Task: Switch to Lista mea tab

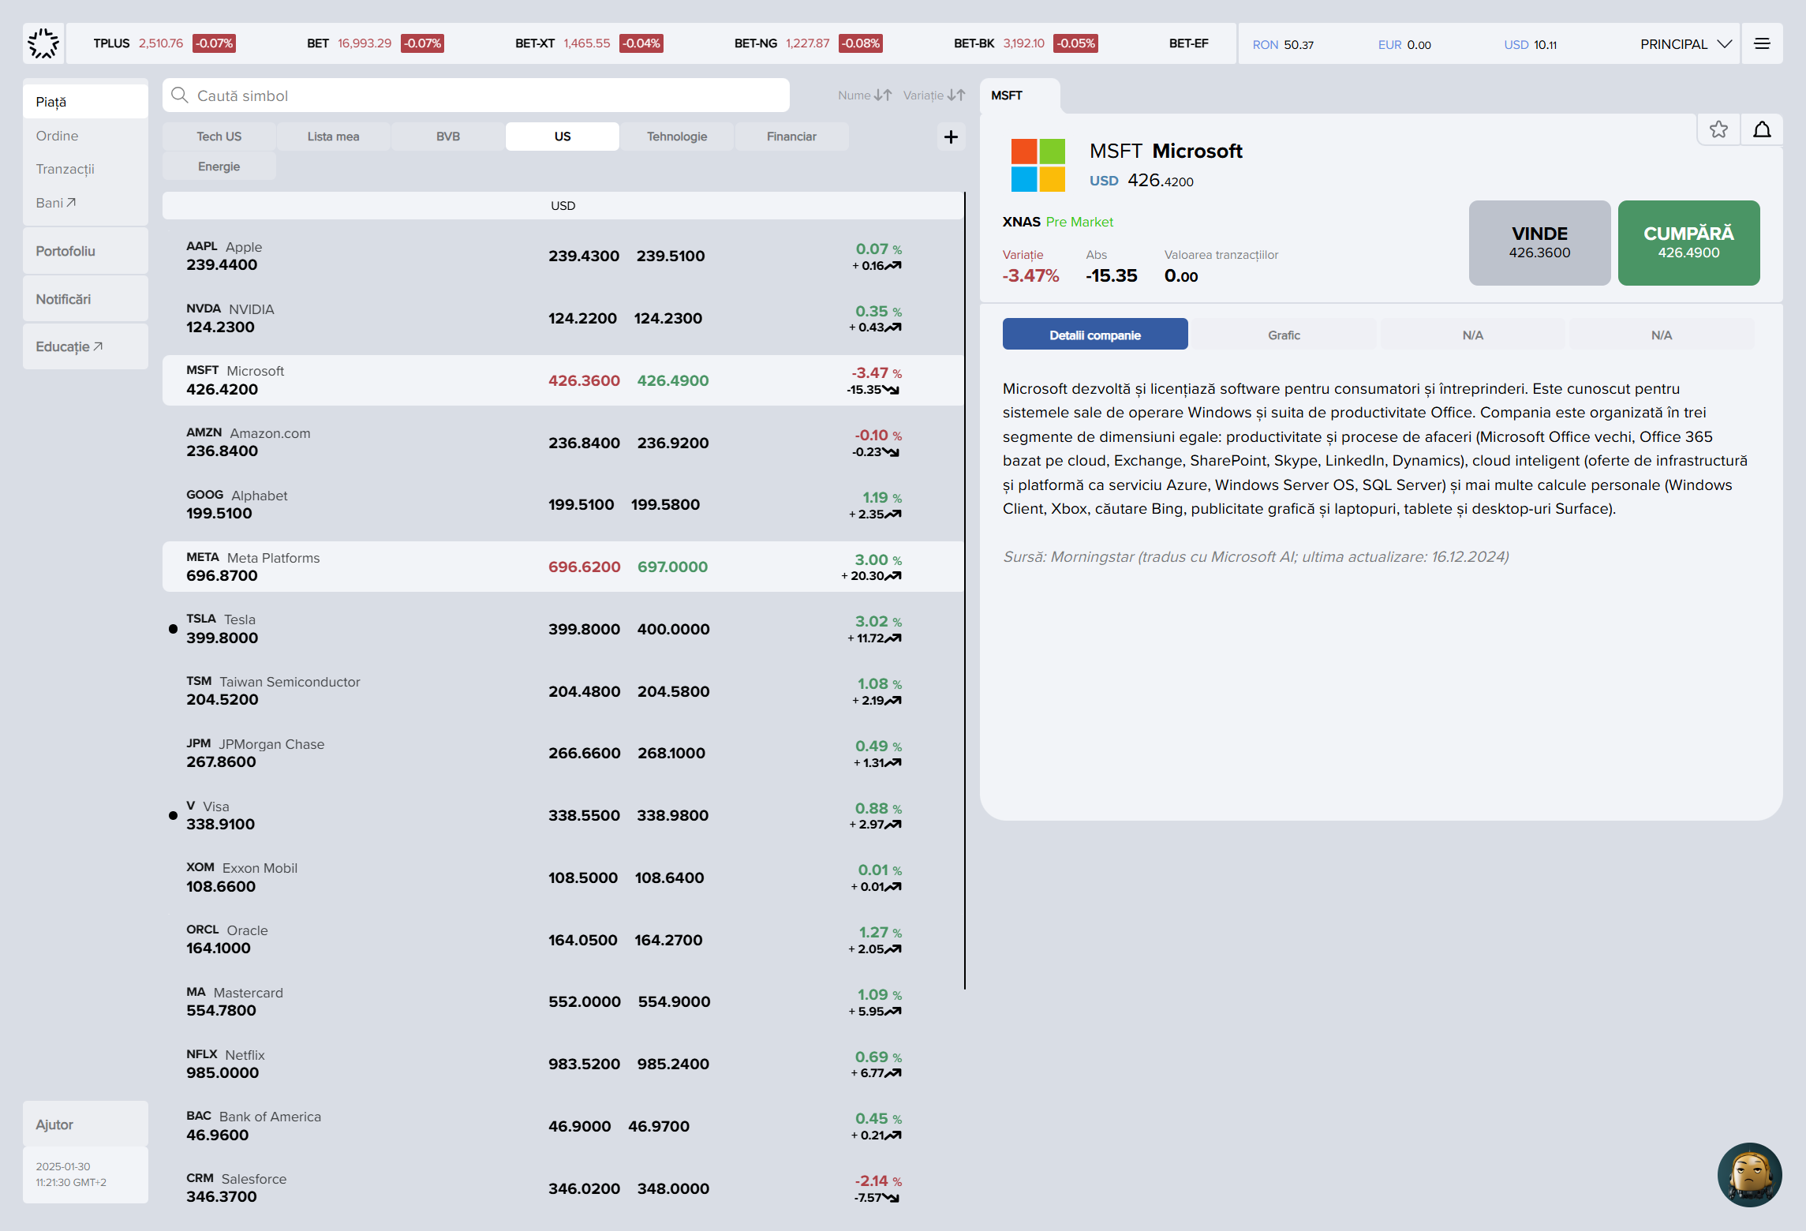Action: pyautogui.click(x=333, y=137)
